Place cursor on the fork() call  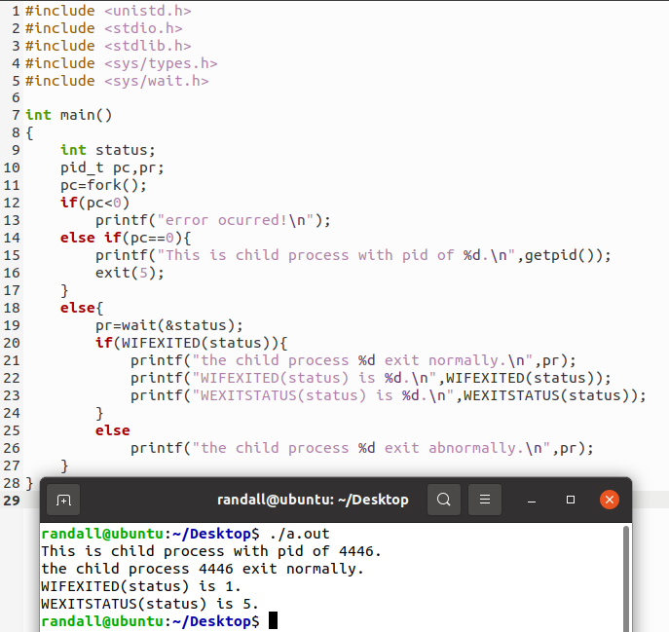tap(111, 185)
